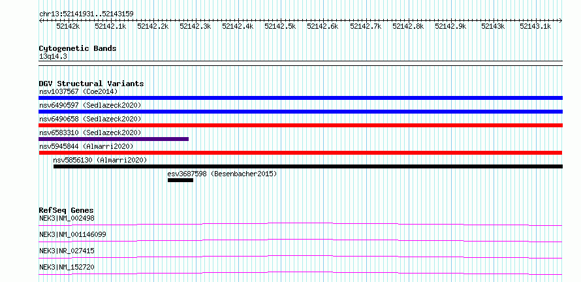Click the 52142.4k ruler tick label
This screenshot has height=282, width=581.
tap(238, 26)
